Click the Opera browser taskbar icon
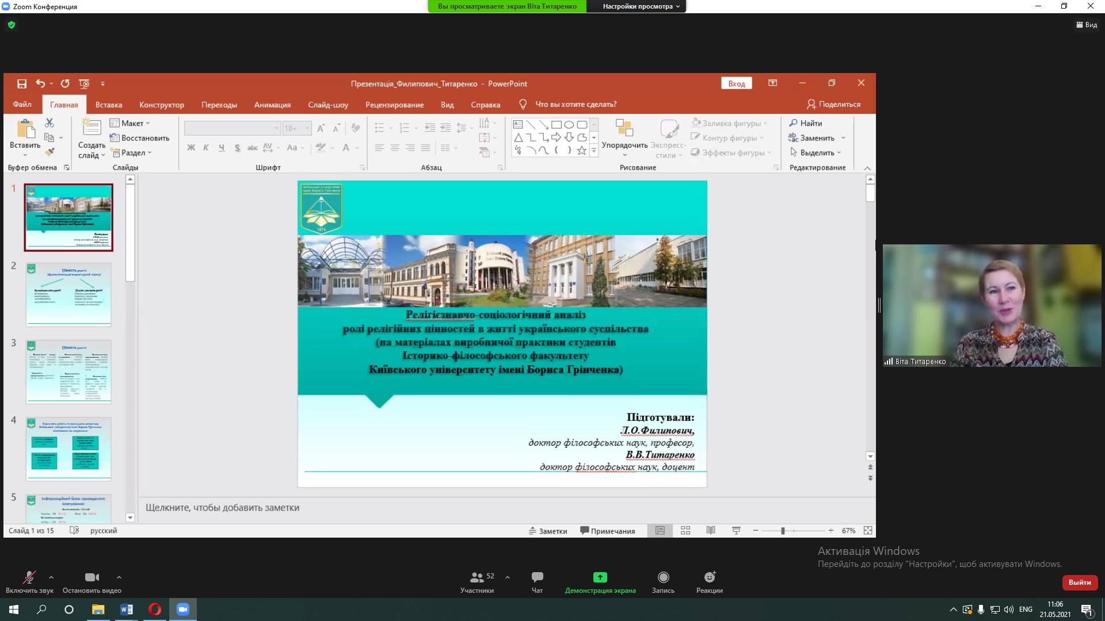This screenshot has height=621, width=1105. 155,609
